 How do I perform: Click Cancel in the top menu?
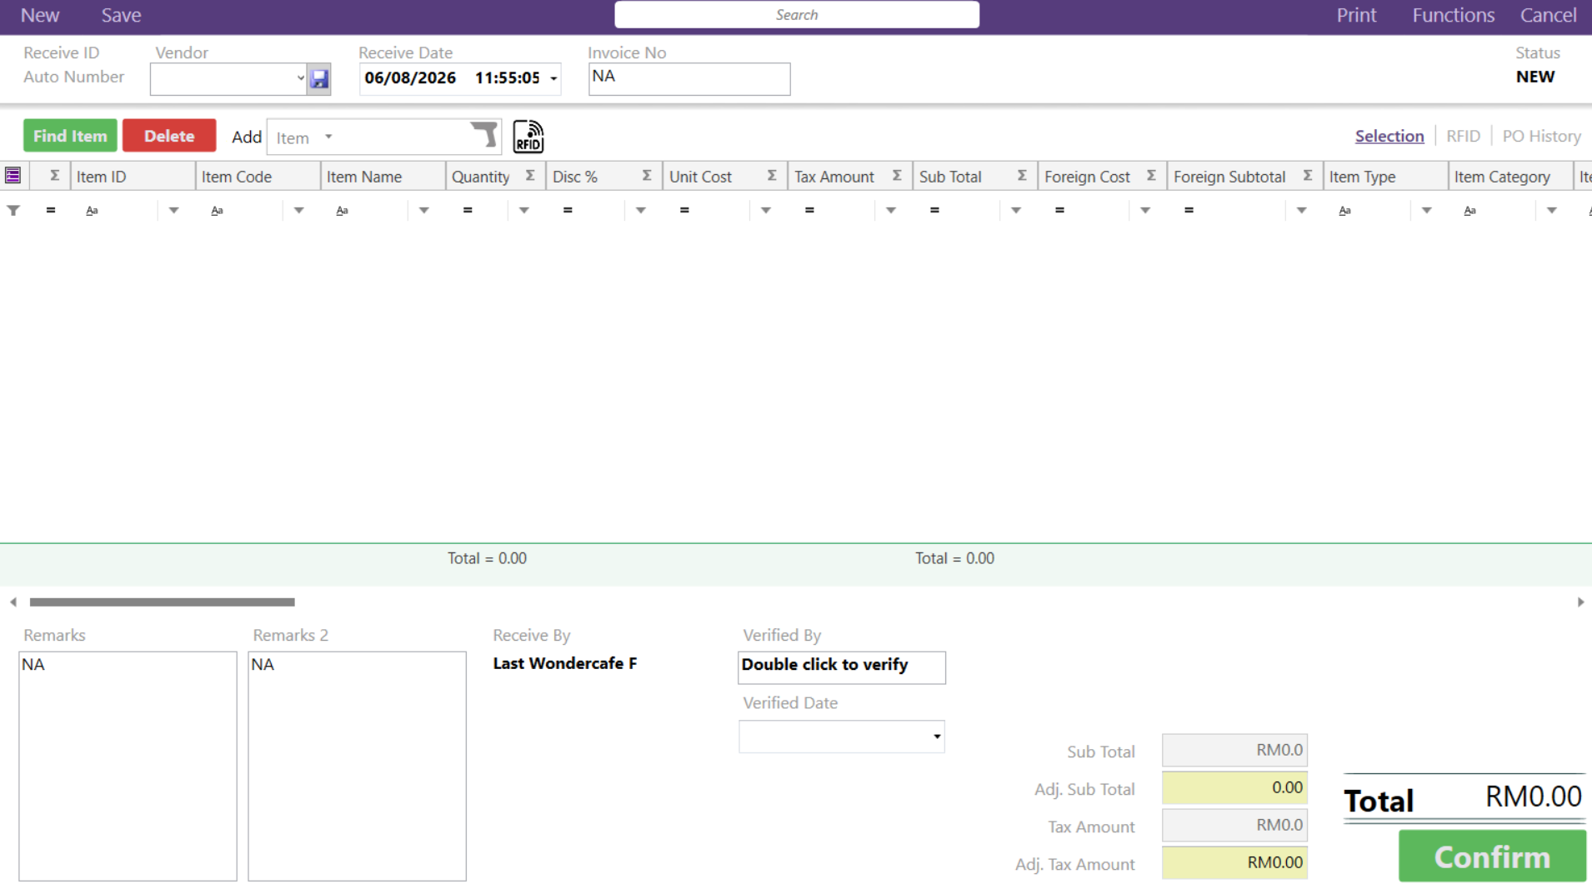pyautogui.click(x=1548, y=15)
